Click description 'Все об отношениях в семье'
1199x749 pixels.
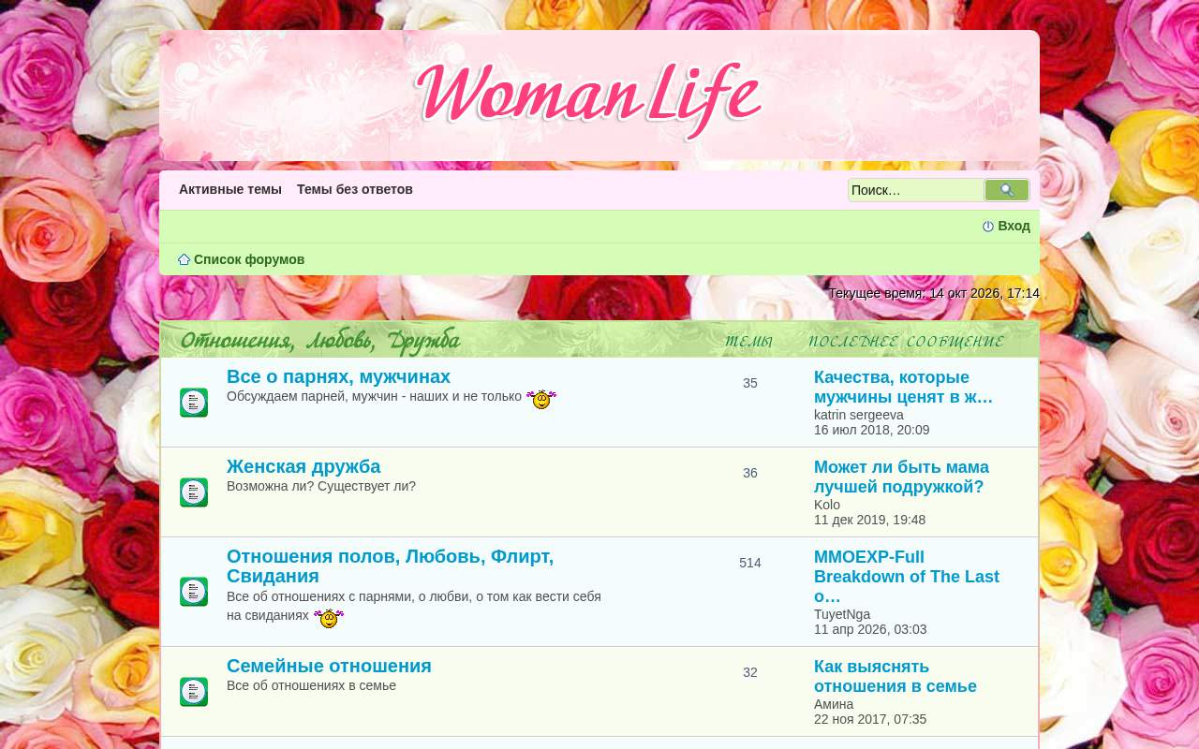coord(311,685)
